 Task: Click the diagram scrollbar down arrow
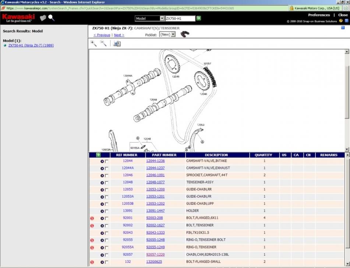pos(347,149)
